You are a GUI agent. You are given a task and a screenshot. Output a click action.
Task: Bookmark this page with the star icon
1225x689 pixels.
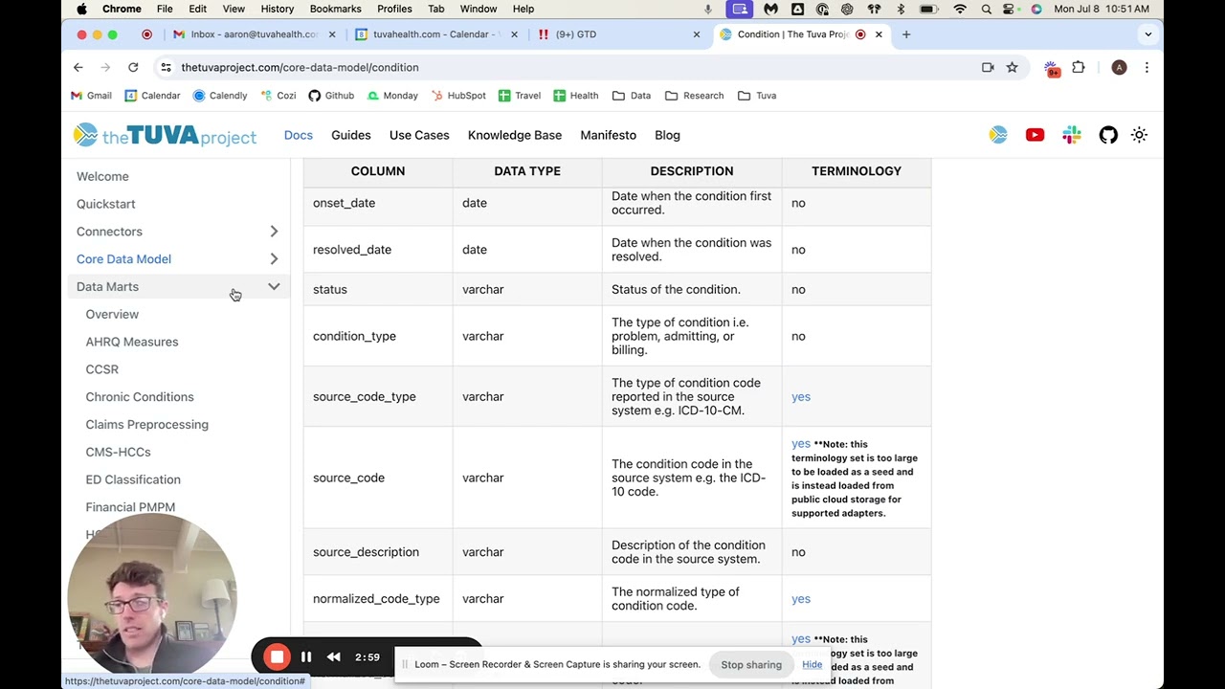click(1012, 67)
